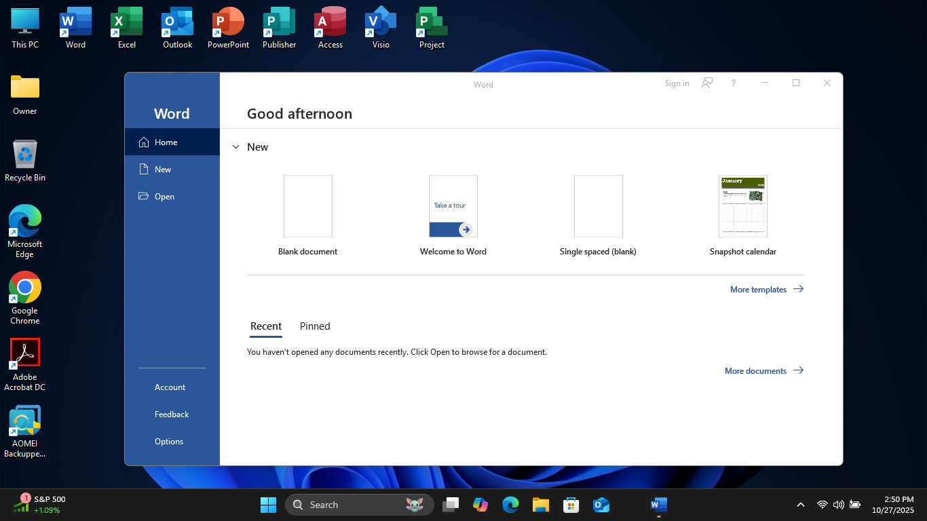Screen dimensions: 927x521
Task: Click the taskbar Search box
Action: point(360,505)
